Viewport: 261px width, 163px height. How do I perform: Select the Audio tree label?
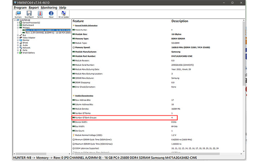(25, 45)
